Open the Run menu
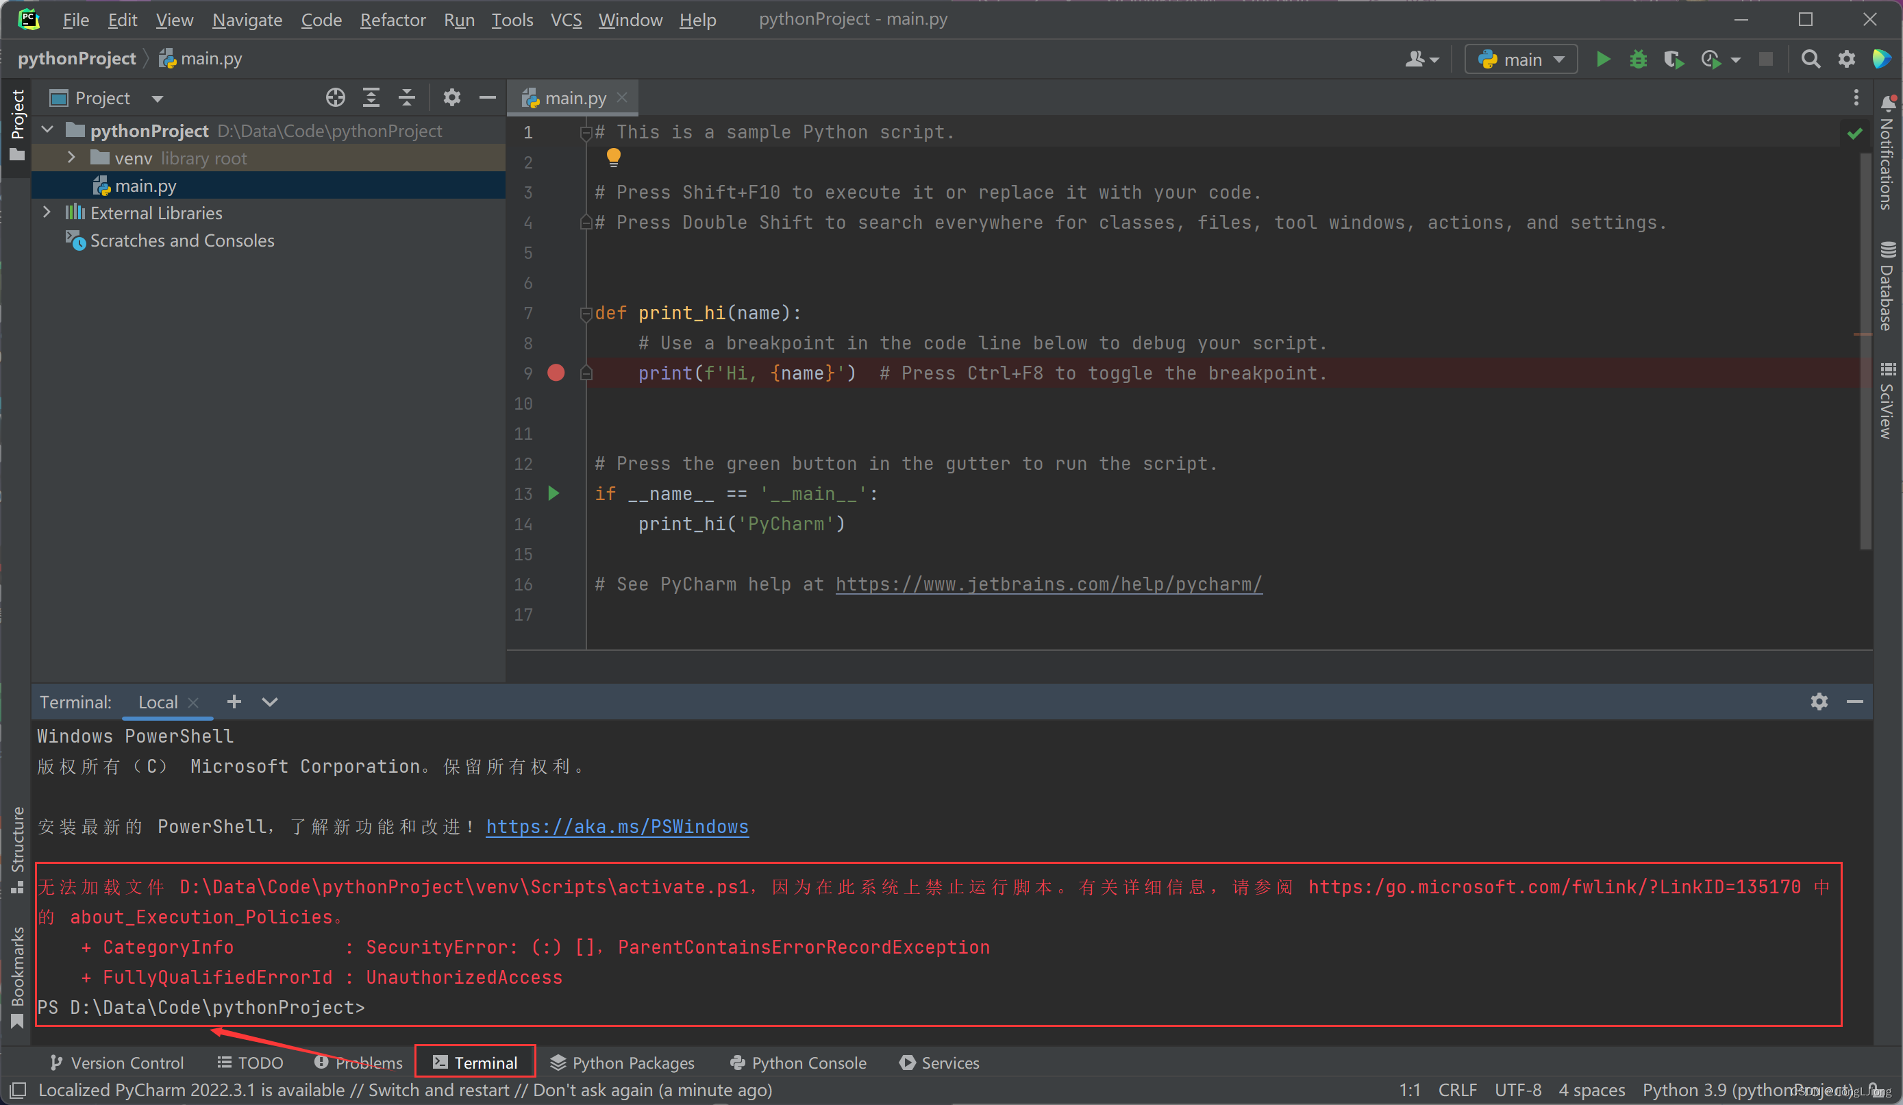Viewport: 1903px width, 1105px height. 459,20
